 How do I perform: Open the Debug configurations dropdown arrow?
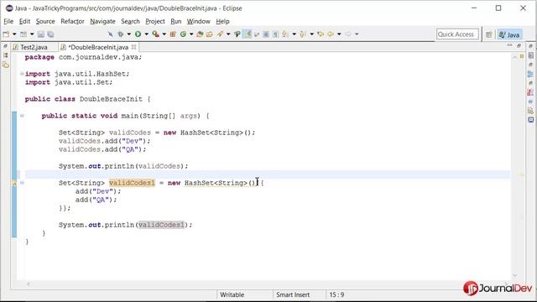(x=128, y=34)
